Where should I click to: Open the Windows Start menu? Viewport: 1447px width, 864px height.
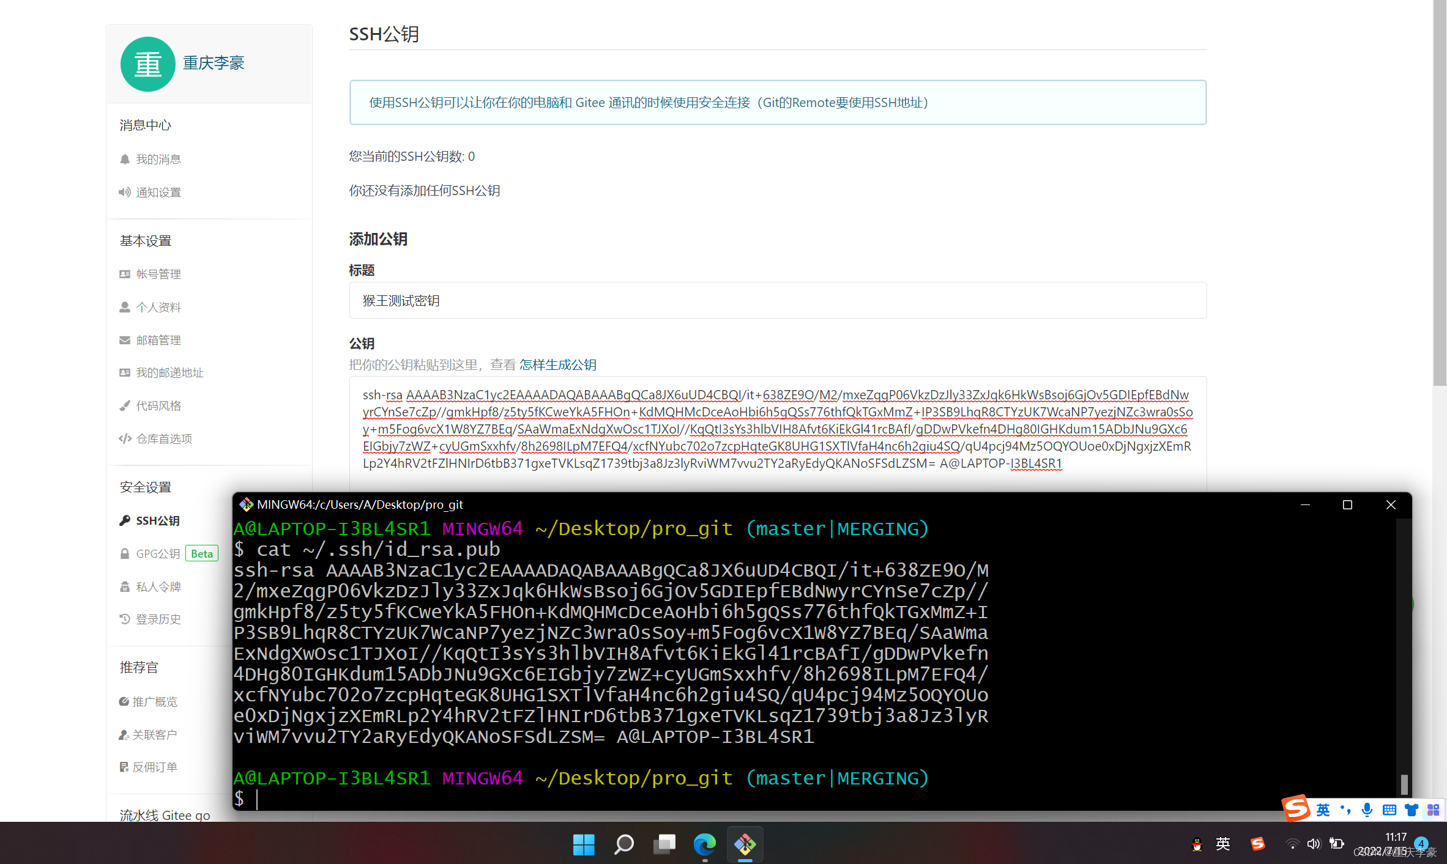pos(584,844)
